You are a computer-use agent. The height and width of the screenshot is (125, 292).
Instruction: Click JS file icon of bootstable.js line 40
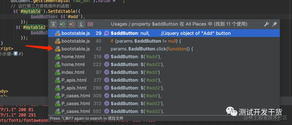coord(58,41)
